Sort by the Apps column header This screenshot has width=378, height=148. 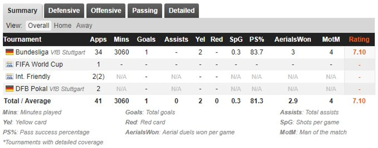tap(98, 39)
